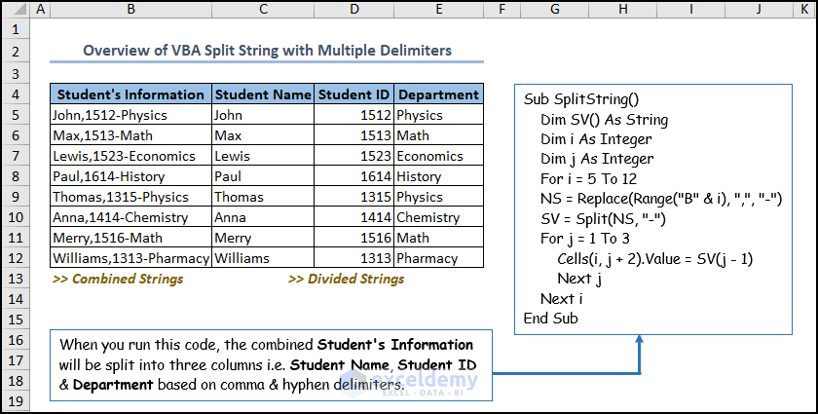Click the explanation text box about delimiters
The height and width of the screenshot is (414, 818).
tap(271, 365)
